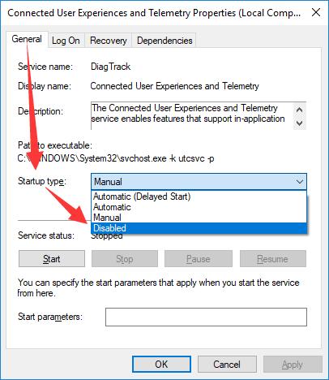This screenshot has height=380, width=329.
Task: Focus the Start parameters text field
Action: (x=206, y=317)
